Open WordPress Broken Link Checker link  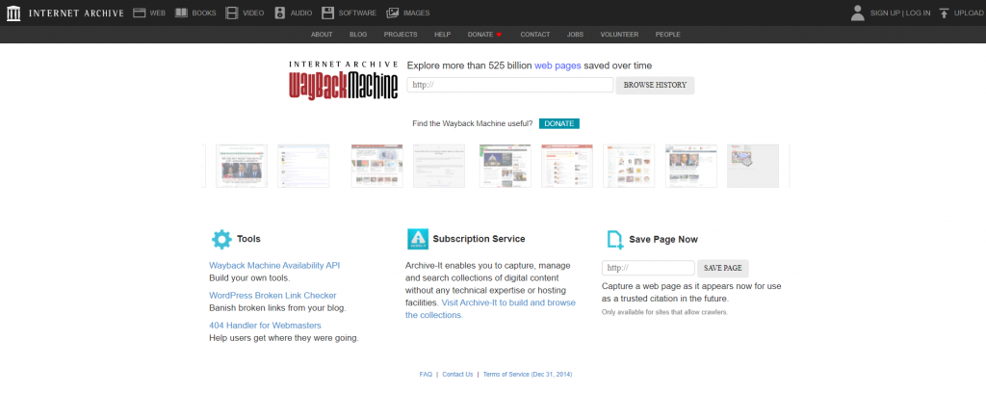point(272,296)
